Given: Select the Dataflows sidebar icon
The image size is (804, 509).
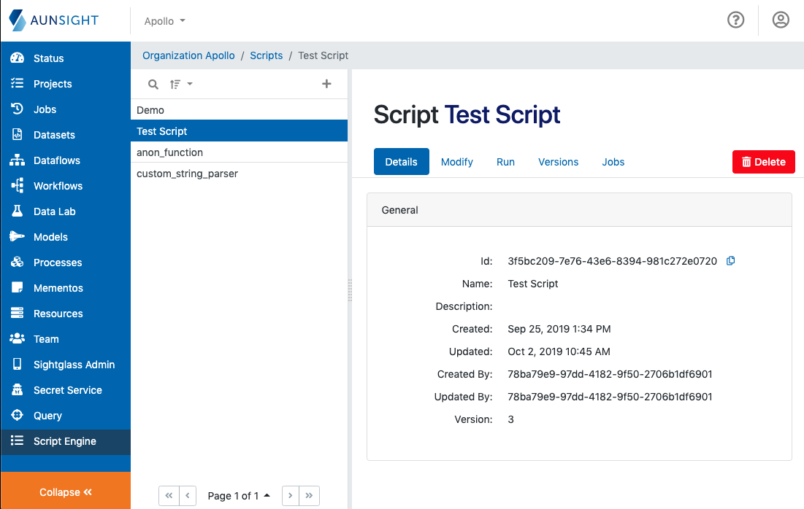Looking at the screenshot, I should tap(18, 160).
